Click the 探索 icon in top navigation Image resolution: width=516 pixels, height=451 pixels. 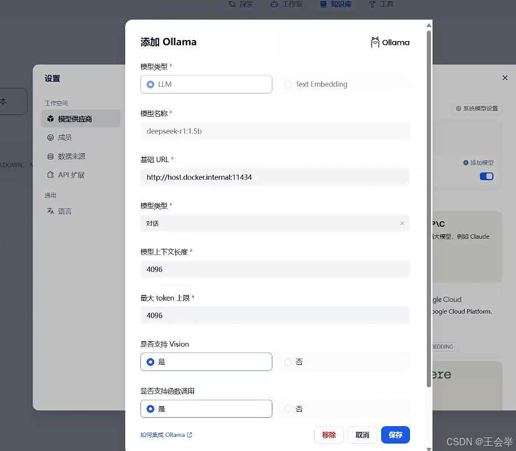tap(232, 5)
